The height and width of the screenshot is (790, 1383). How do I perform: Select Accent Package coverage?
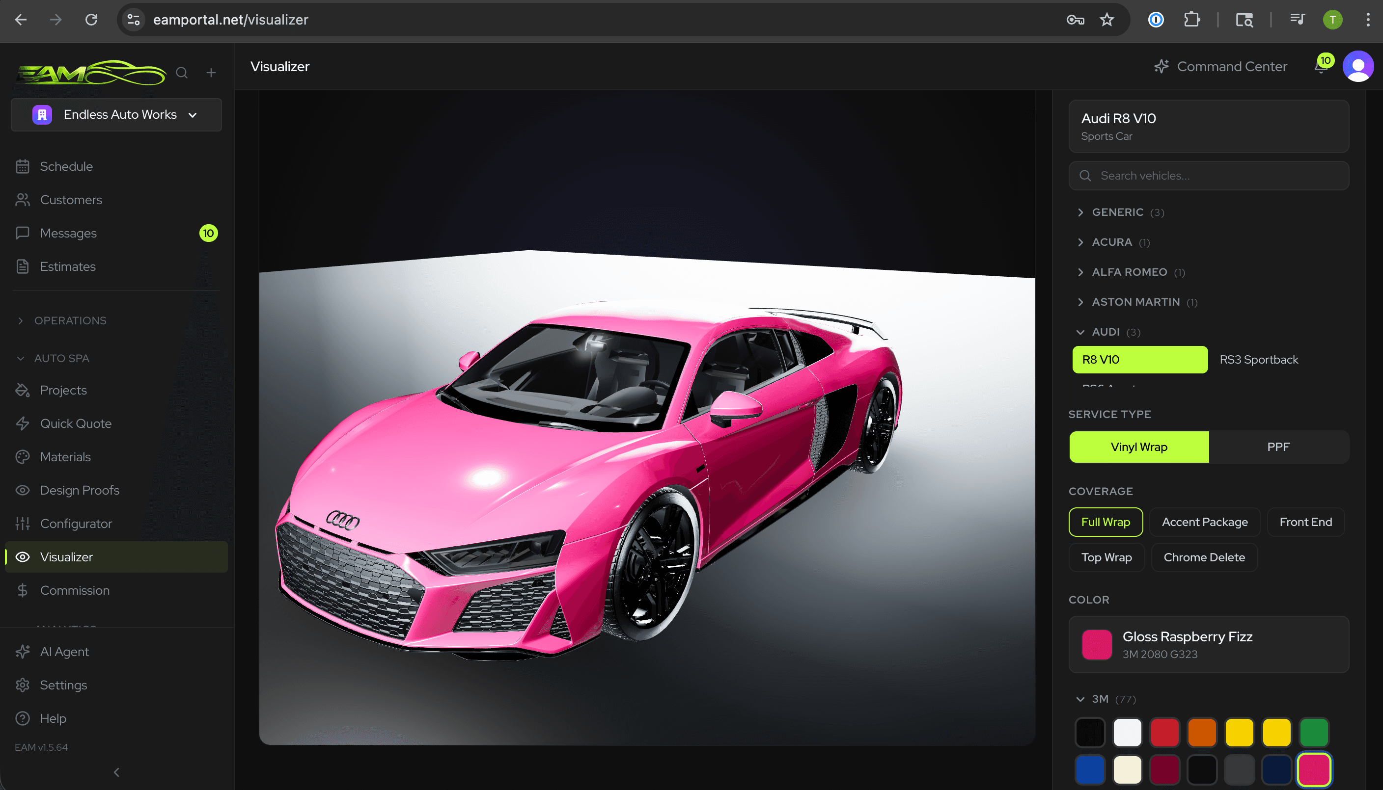[1204, 522]
